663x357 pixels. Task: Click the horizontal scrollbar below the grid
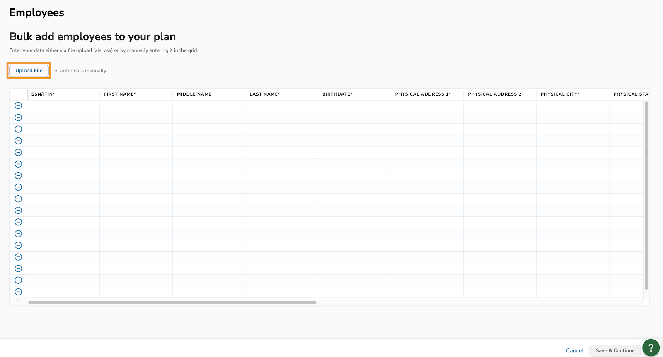[x=172, y=302]
